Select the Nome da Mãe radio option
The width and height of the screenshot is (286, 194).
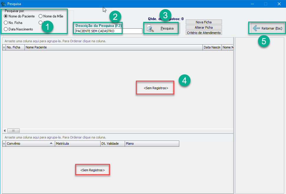click(x=41, y=16)
